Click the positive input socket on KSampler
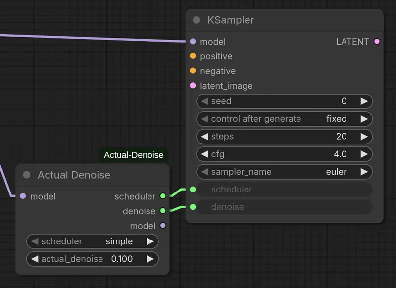The image size is (396, 288). [193, 56]
